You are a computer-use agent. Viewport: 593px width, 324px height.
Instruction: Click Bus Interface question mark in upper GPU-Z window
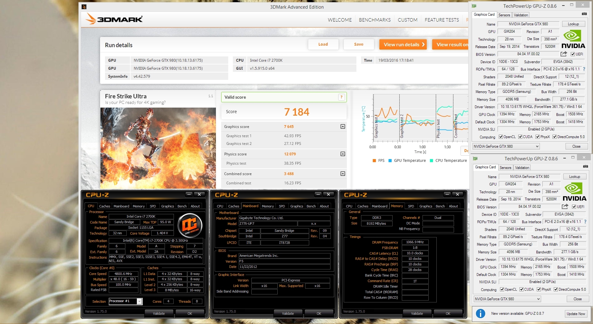point(584,69)
